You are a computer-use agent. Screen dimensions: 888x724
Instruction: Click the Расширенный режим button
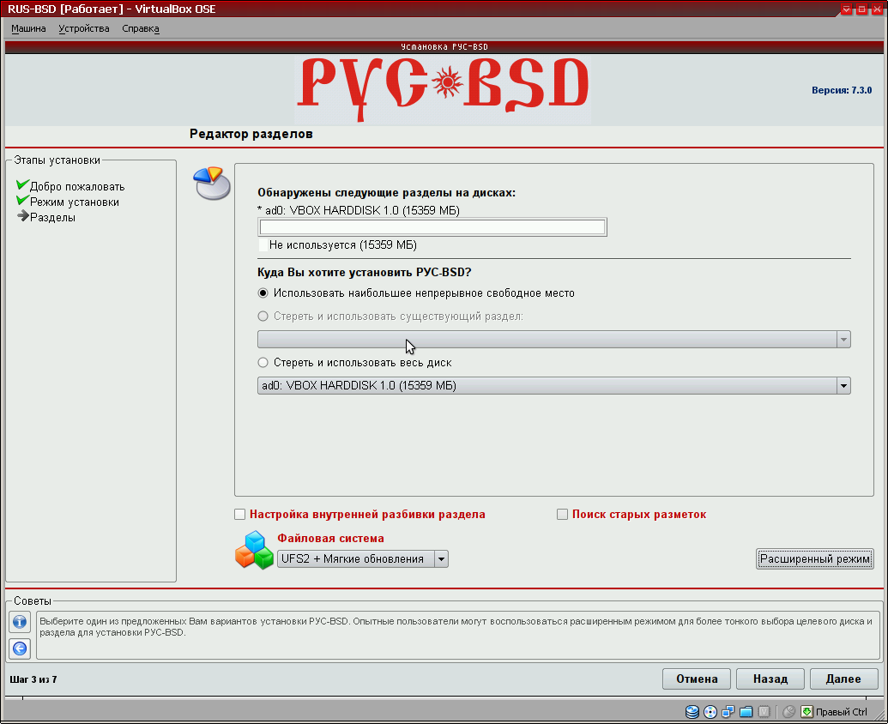coord(815,559)
